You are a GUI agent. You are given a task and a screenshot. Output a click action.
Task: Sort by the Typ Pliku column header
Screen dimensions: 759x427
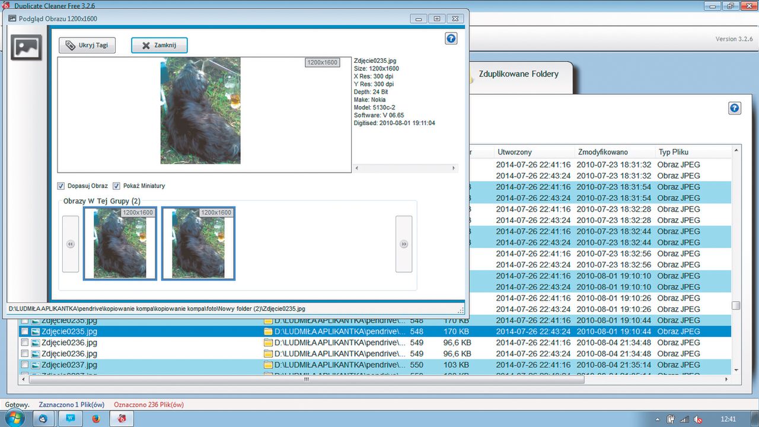click(x=693, y=152)
